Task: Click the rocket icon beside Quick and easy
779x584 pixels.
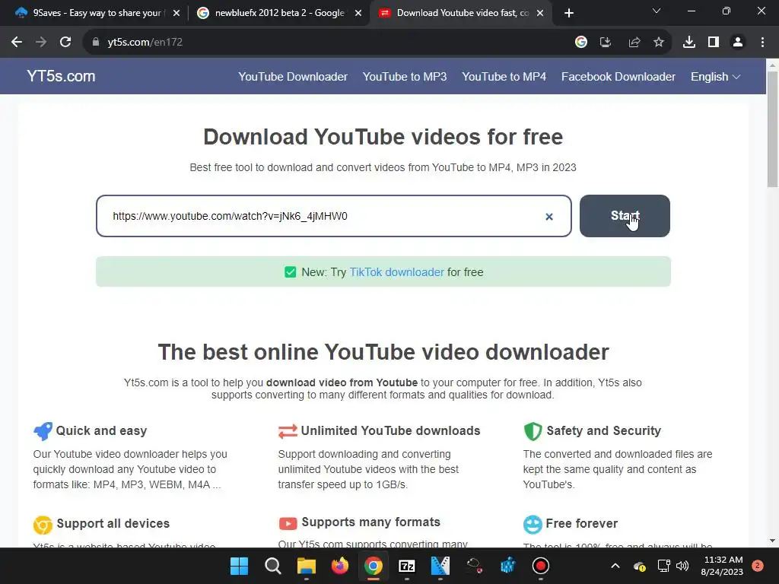Action: (43, 431)
